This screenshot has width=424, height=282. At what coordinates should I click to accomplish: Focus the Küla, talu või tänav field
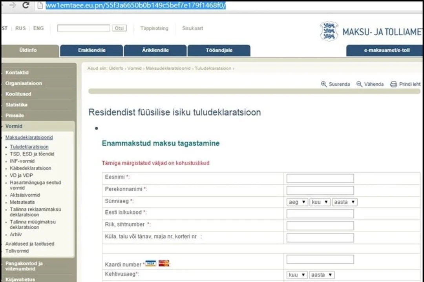(320, 238)
